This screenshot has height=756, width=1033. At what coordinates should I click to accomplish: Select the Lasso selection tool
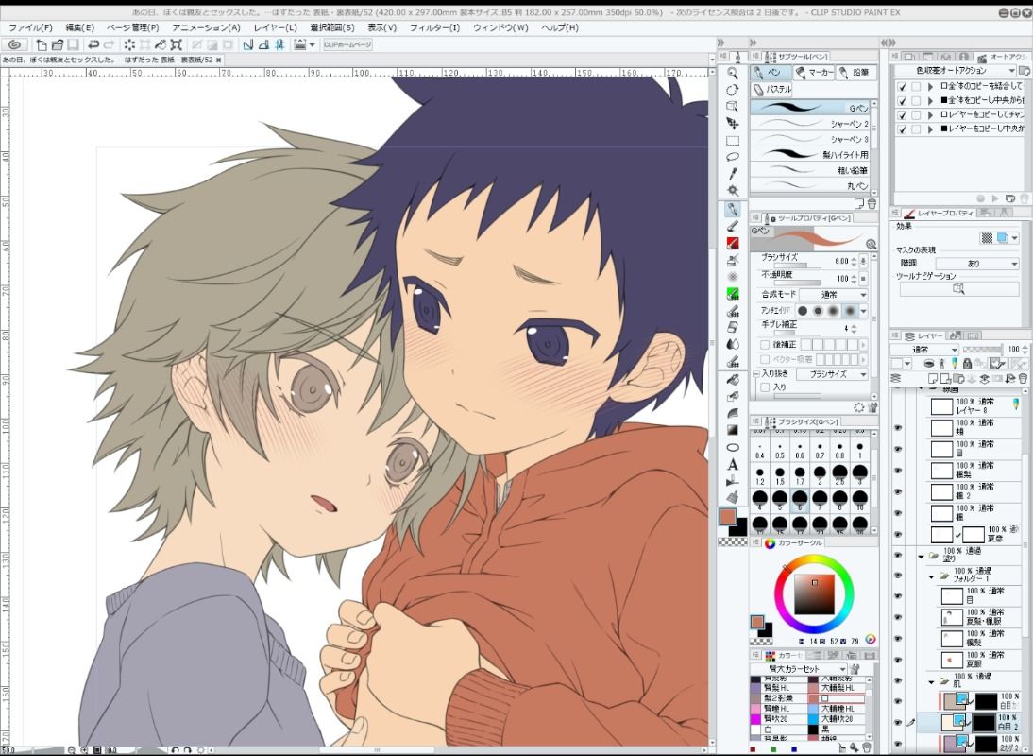pos(732,157)
